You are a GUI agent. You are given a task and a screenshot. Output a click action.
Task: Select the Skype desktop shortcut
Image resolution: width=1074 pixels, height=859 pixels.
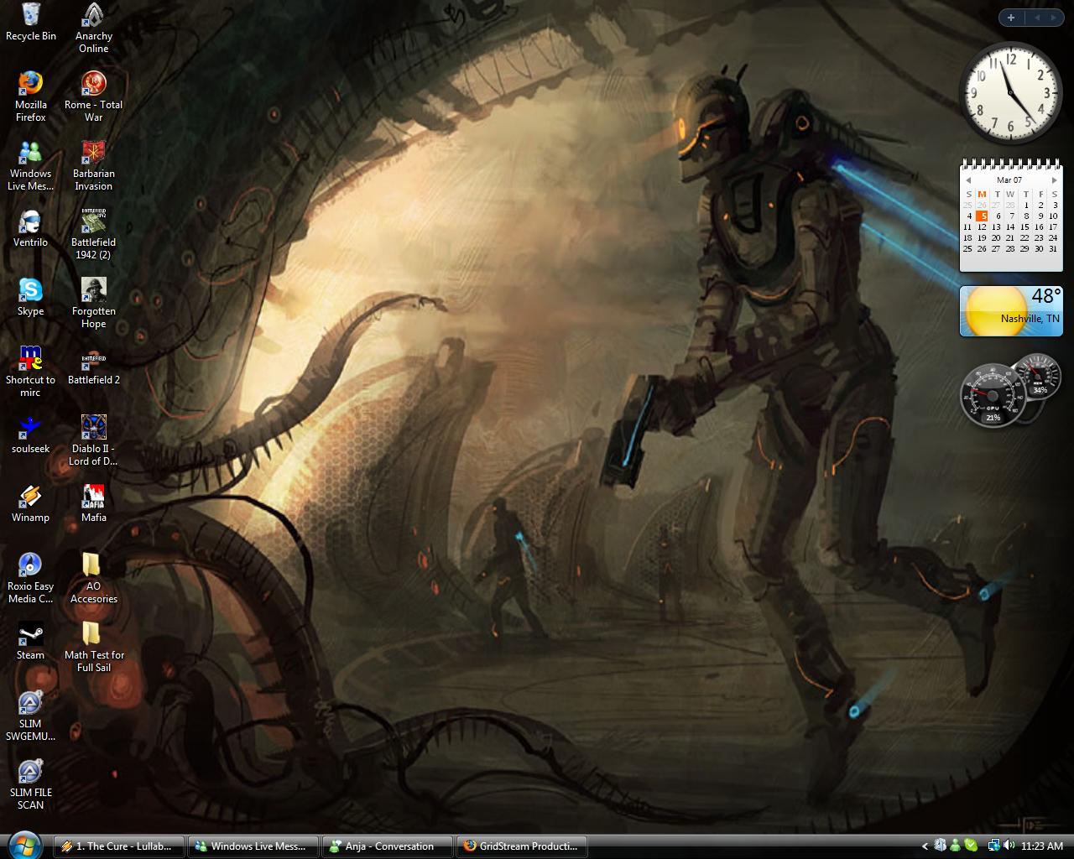click(30, 291)
